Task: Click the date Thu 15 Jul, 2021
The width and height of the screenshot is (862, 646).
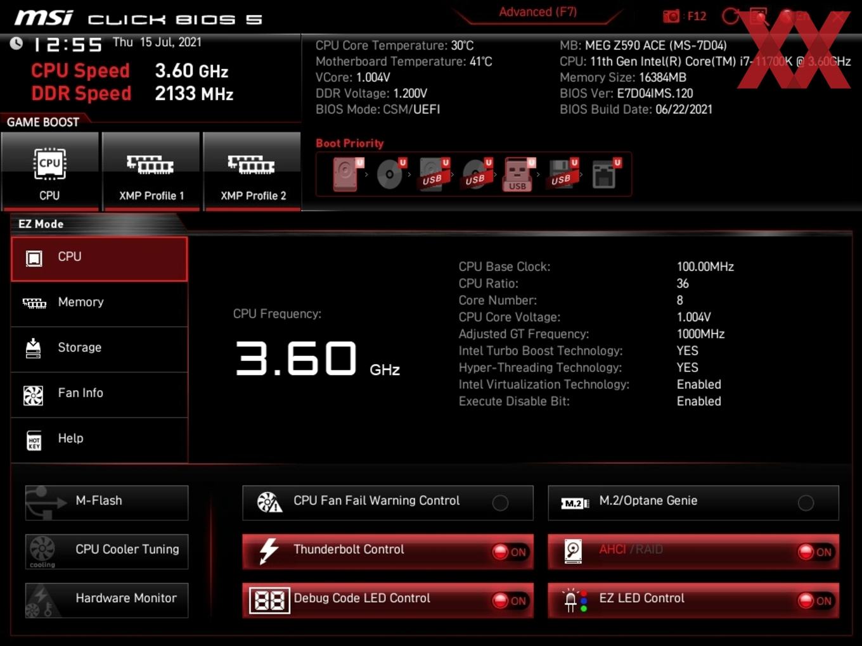Action: click(157, 42)
